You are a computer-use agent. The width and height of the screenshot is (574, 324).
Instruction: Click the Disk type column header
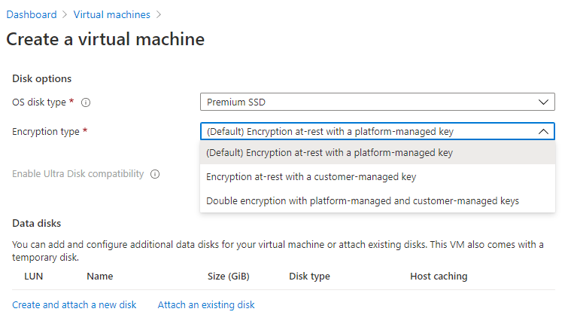[x=309, y=277]
